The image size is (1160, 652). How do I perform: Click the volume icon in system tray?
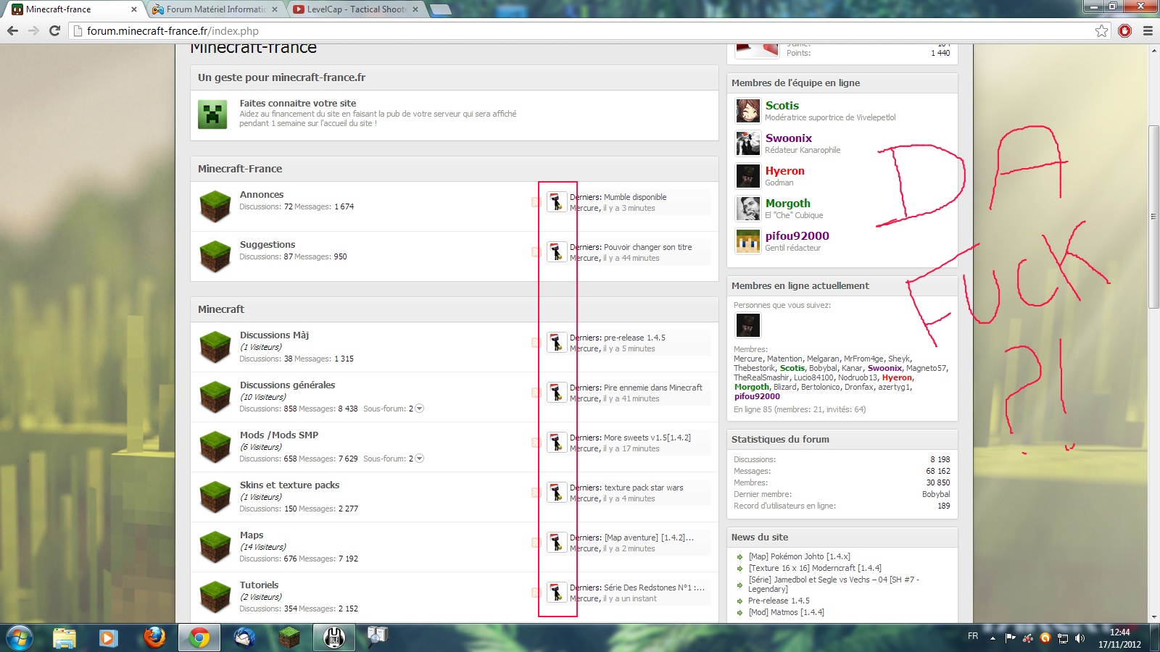point(1080,638)
